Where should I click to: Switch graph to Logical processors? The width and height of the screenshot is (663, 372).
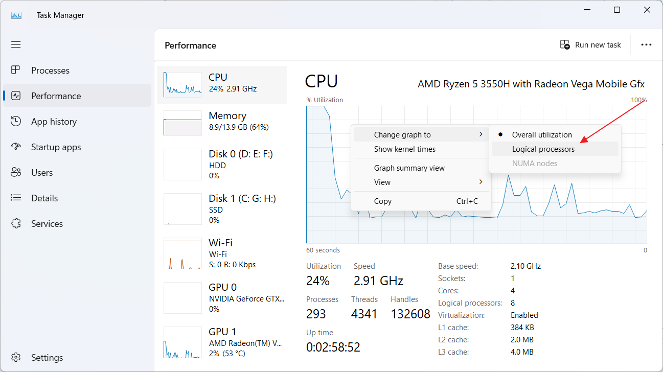(543, 149)
